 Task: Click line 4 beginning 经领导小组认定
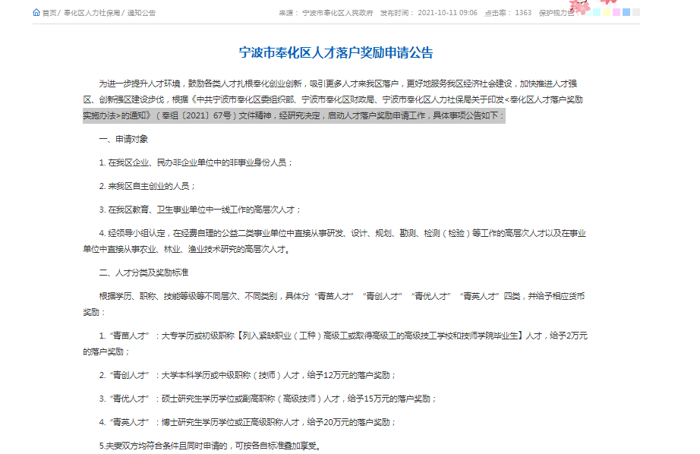coord(334,241)
